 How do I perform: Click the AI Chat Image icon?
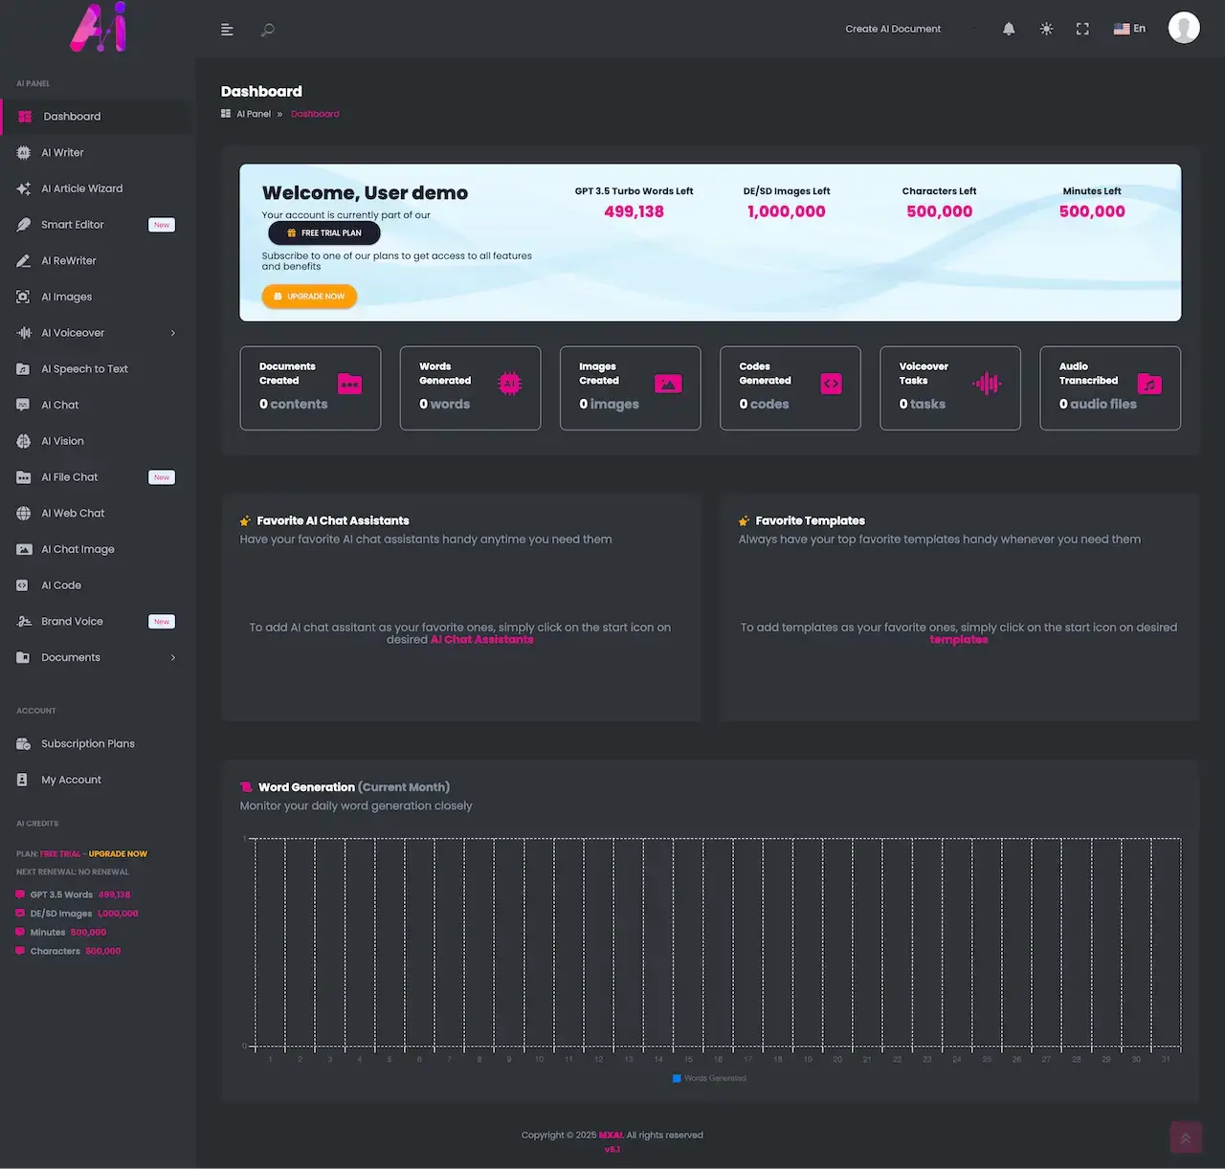[x=23, y=549]
